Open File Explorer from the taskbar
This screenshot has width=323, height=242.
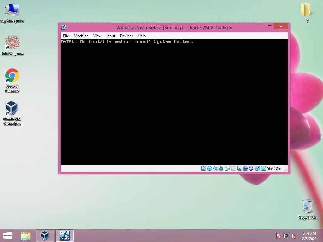pyautogui.click(x=26, y=236)
